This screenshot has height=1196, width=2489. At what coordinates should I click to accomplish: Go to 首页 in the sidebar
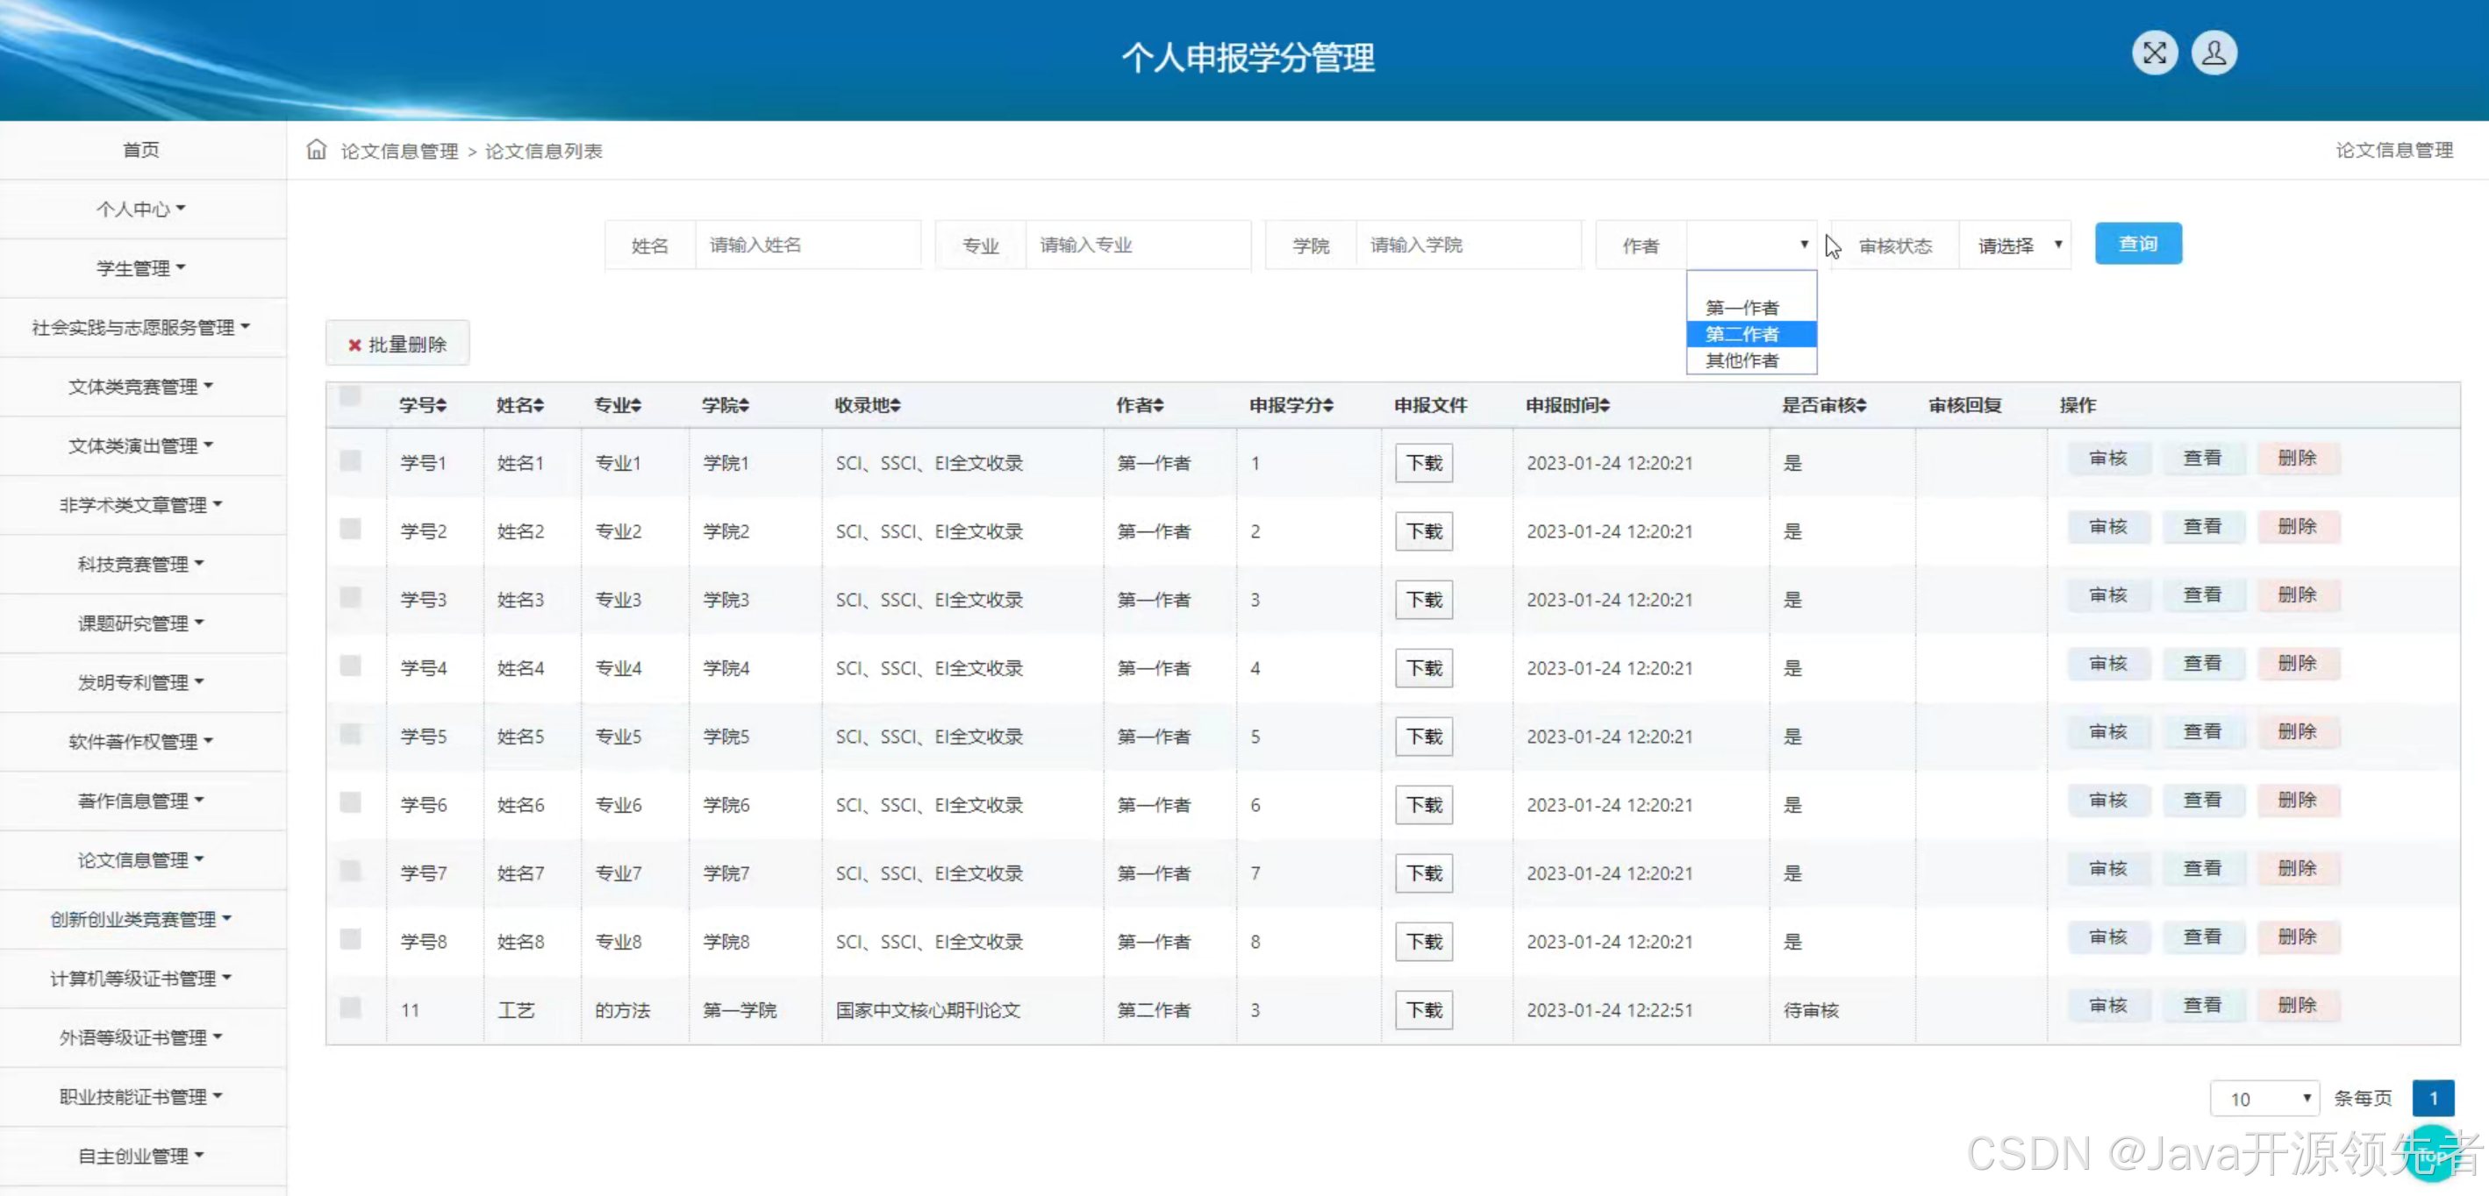[x=141, y=150]
